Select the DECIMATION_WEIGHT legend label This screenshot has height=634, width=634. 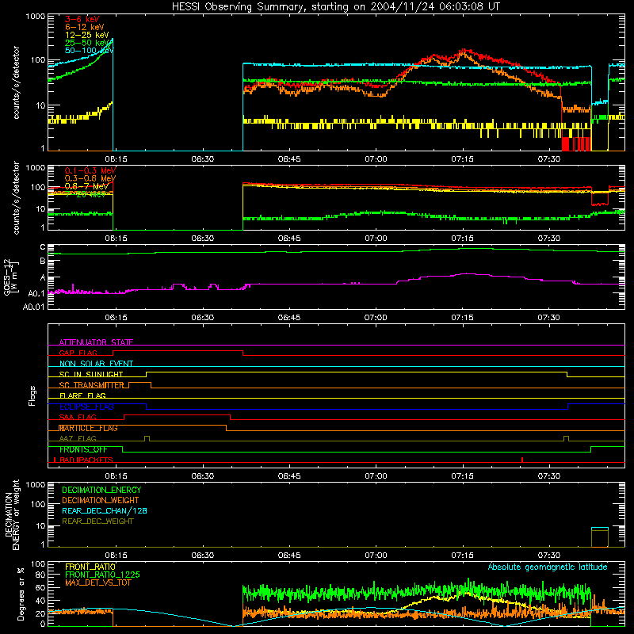click(101, 500)
